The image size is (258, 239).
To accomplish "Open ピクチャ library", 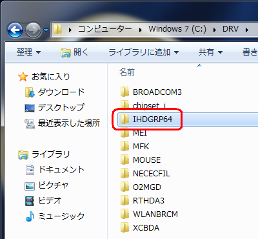I will [x=54, y=185].
